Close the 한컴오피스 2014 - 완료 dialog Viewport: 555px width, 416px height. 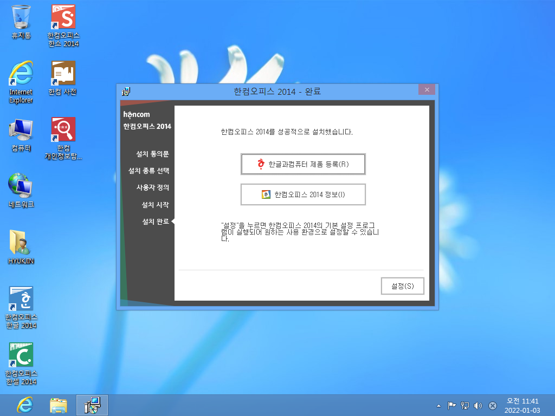pyautogui.click(x=427, y=89)
